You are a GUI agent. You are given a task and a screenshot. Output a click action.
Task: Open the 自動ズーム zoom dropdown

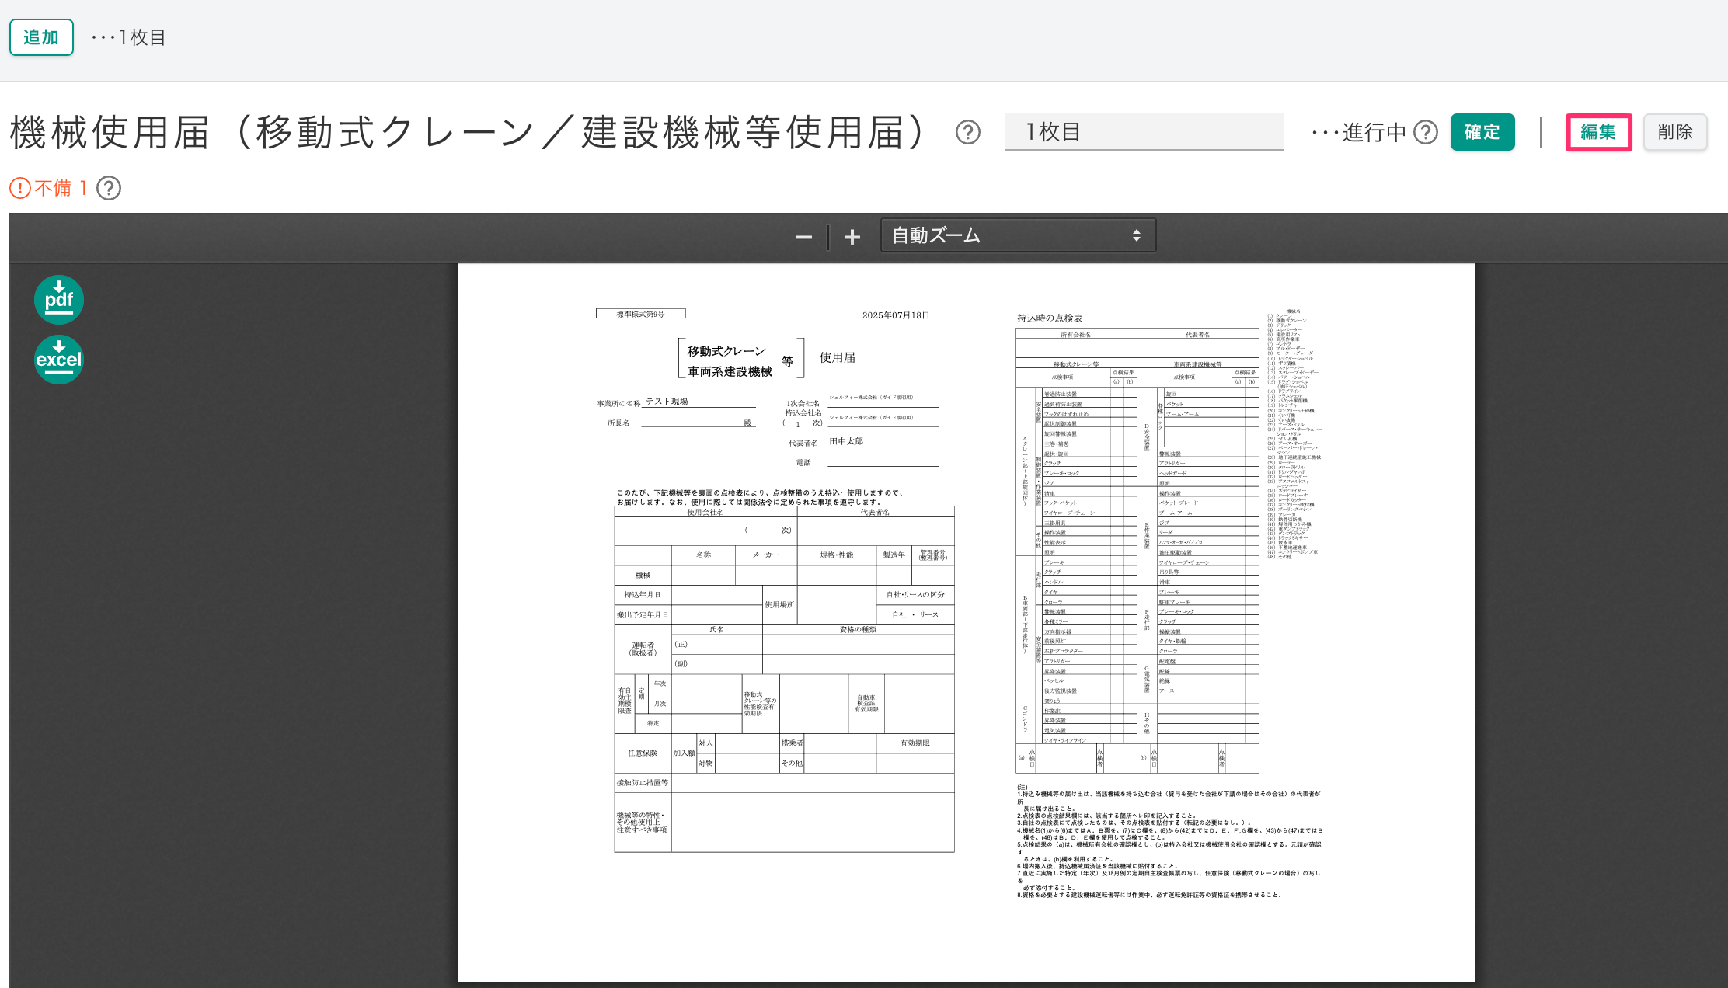pyautogui.click(x=1018, y=235)
